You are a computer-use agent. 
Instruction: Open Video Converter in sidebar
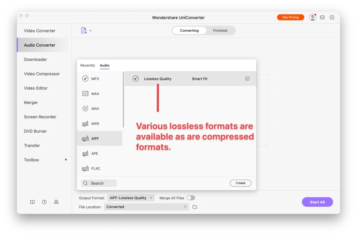(40, 31)
